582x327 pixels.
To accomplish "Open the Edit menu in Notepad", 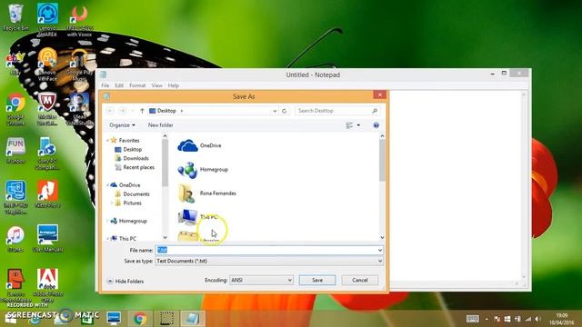I will 119,85.
